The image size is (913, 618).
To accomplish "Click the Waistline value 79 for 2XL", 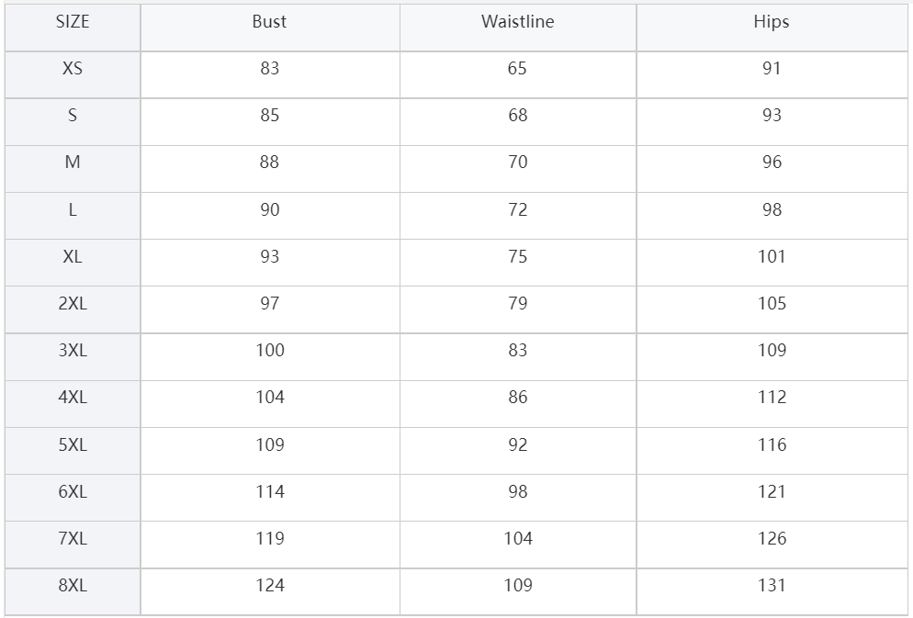I will 518,303.
